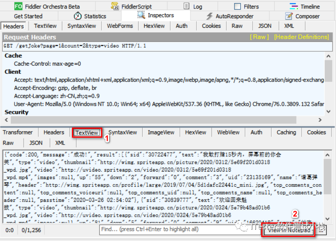Open the [Header Definitions] link
The width and height of the screenshot is (336, 241).
click(301, 37)
